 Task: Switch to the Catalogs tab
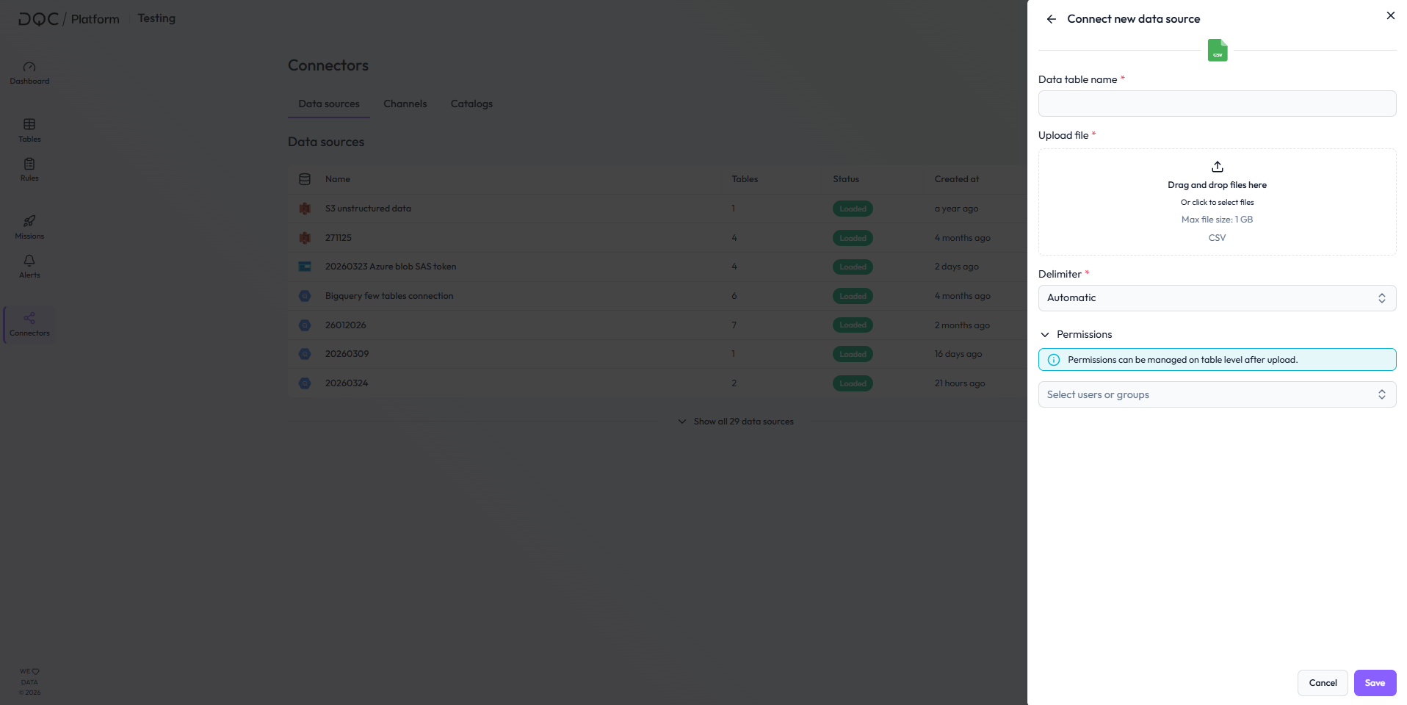point(471,104)
